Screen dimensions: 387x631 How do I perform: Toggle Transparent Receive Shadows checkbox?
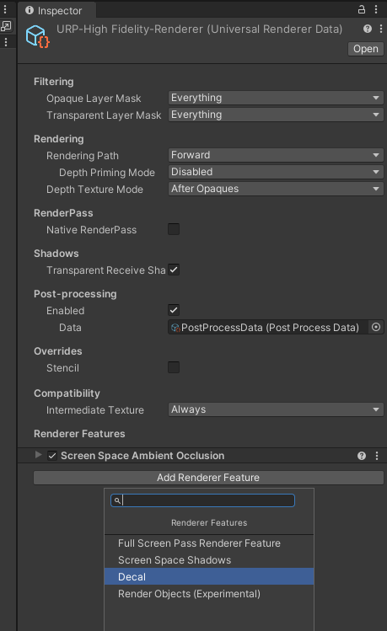(174, 270)
